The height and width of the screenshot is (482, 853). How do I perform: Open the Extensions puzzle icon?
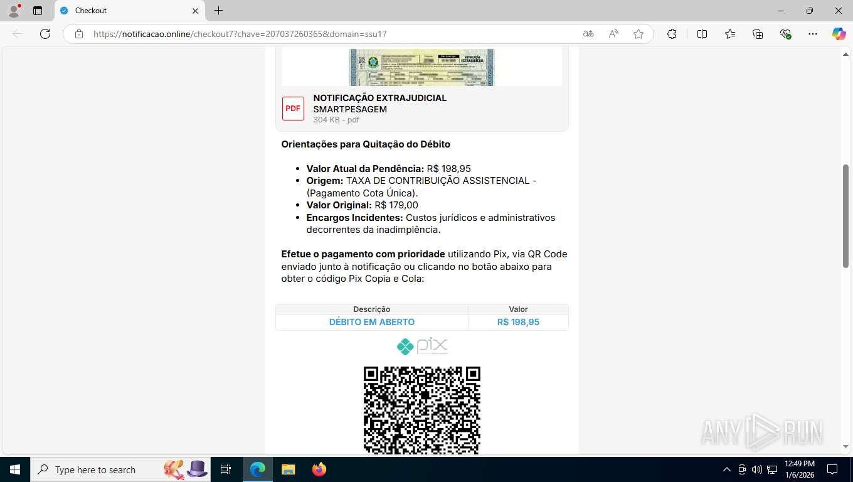[672, 34]
